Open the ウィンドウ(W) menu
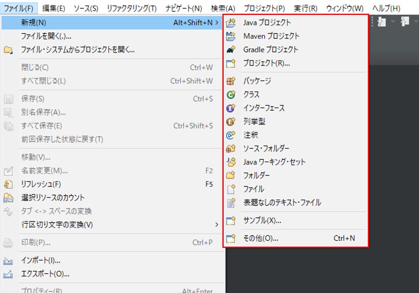 click(x=345, y=9)
